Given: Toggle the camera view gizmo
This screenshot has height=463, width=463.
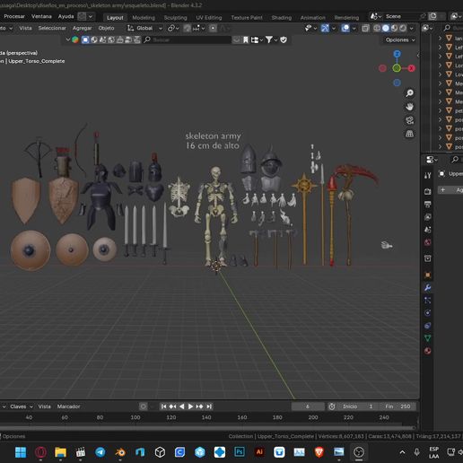Looking at the screenshot, I should 409,120.
